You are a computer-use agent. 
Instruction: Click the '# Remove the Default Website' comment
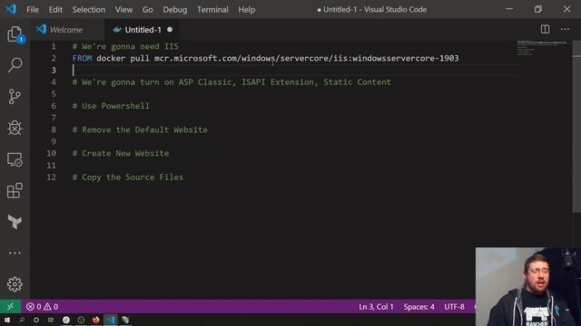coord(140,129)
